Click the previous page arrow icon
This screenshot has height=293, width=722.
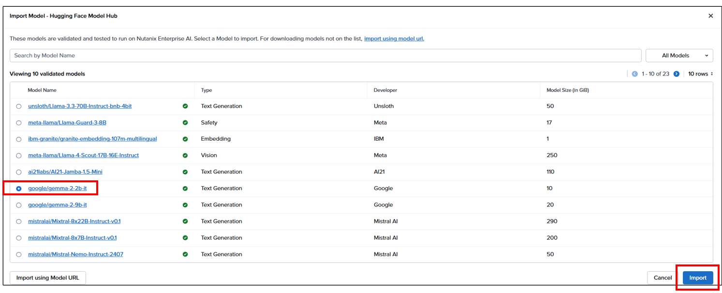635,74
